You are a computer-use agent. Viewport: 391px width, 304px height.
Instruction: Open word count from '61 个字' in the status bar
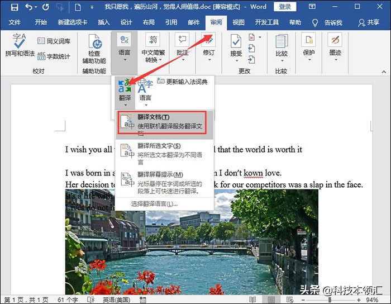click(x=68, y=300)
